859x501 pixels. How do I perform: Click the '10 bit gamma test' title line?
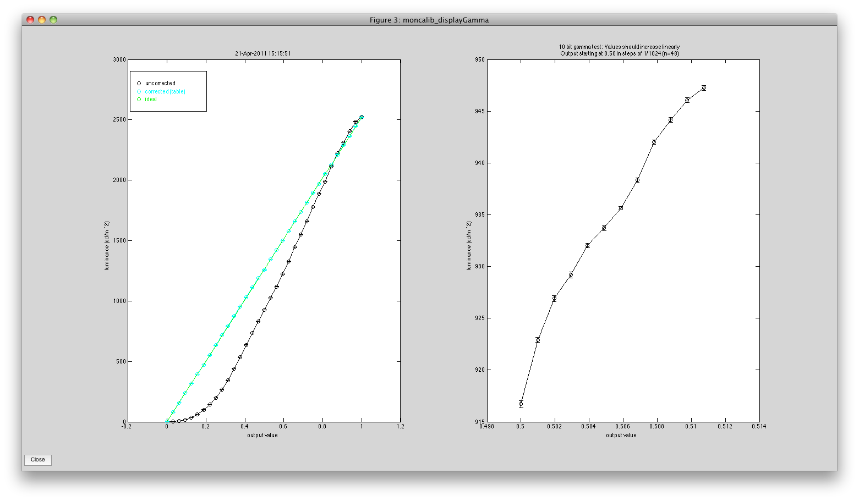point(619,47)
